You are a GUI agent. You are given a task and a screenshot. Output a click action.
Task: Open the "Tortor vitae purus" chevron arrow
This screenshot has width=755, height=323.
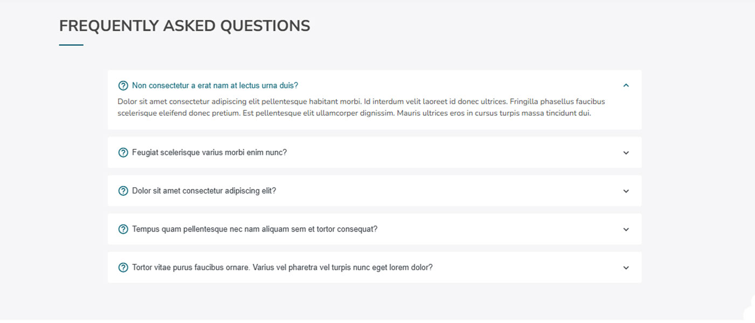(x=626, y=268)
